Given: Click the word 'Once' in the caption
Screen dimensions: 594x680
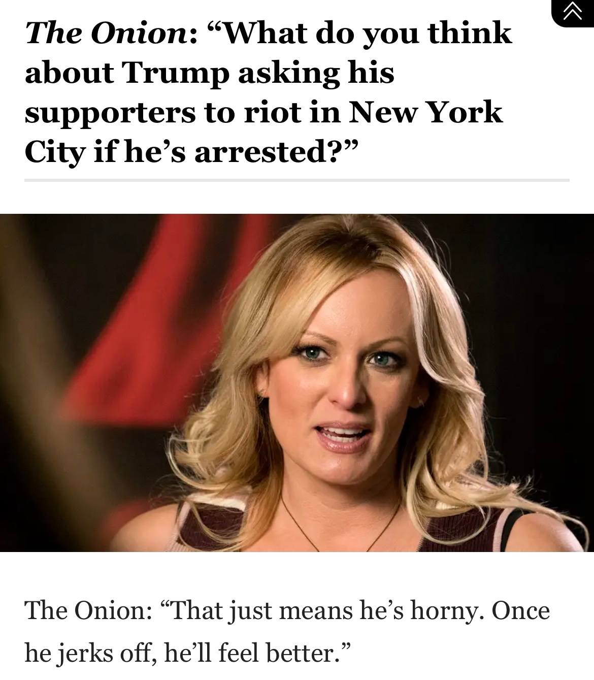Looking at the screenshot, I should tap(520, 610).
